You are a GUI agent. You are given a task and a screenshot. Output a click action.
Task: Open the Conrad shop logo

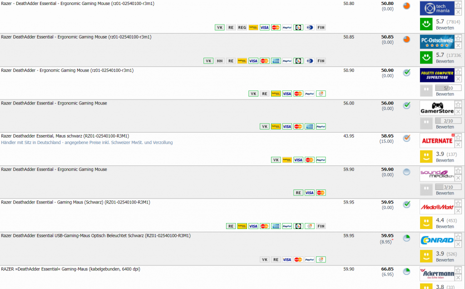pos(437,240)
